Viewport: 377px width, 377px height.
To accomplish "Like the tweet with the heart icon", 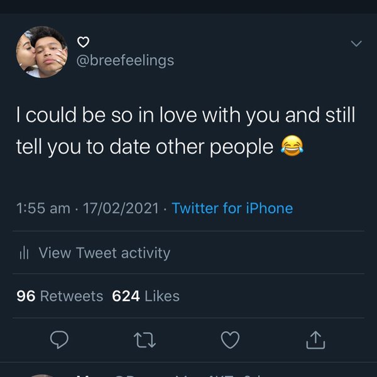I will coord(230,340).
